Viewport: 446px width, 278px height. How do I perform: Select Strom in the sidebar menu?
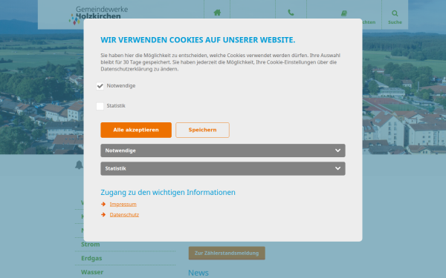tap(91, 244)
